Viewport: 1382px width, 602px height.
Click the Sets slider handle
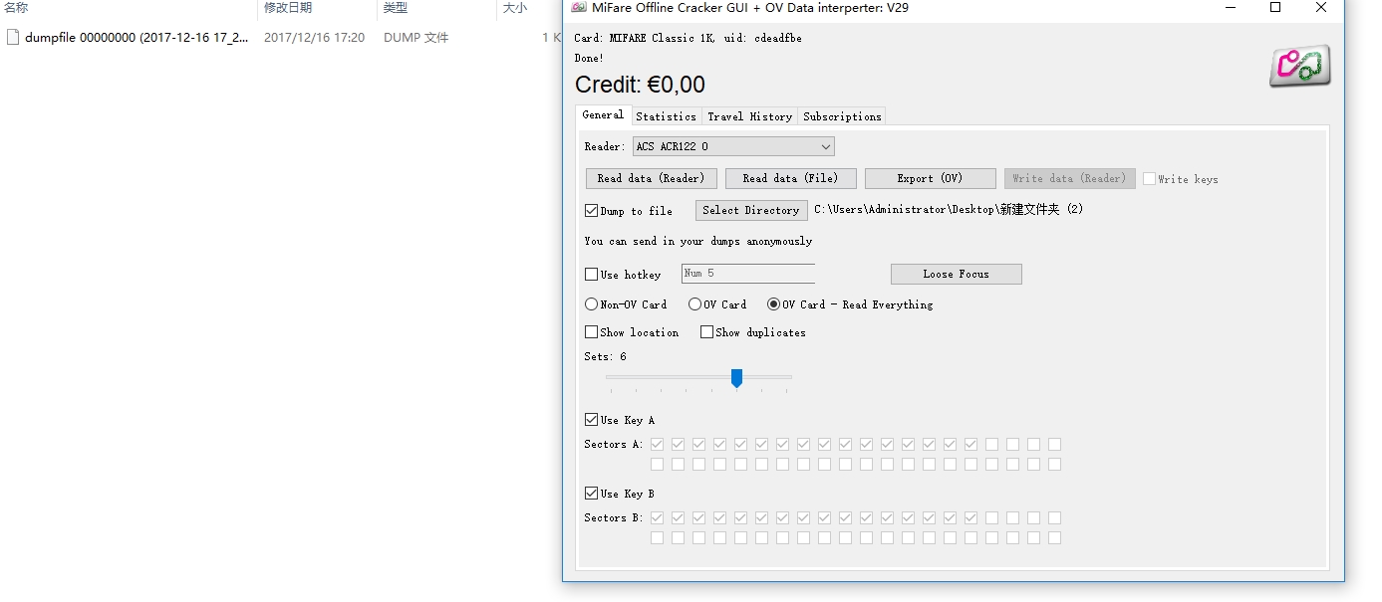coord(736,378)
